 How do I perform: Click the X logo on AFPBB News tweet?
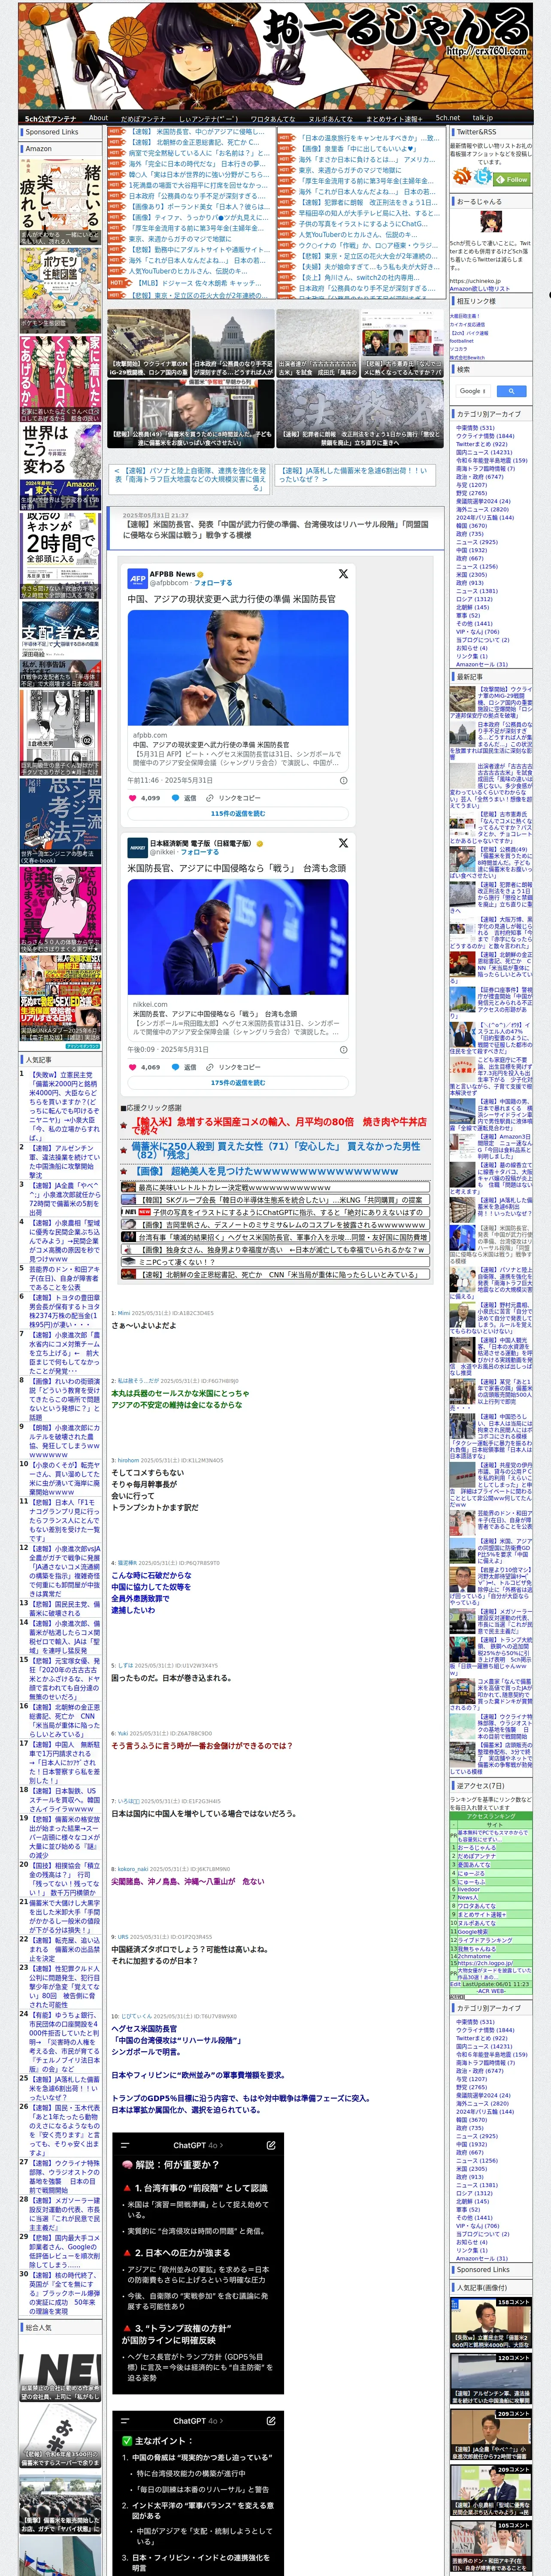click(343, 574)
